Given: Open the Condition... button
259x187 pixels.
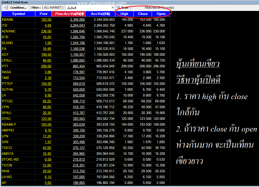Looking at the screenshot, I should (18, 8).
